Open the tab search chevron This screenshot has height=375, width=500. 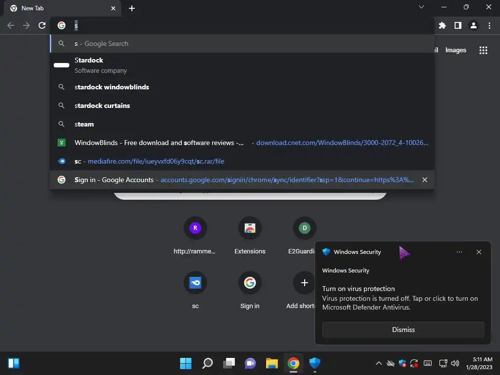421,7
